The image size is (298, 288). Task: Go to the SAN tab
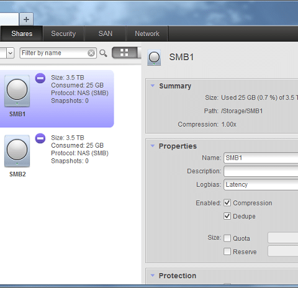coord(106,34)
